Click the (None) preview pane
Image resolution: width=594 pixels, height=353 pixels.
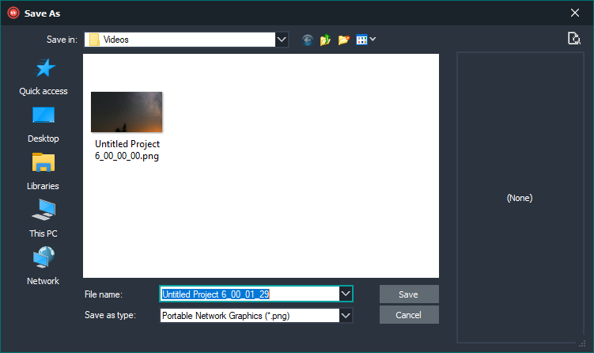coord(520,198)
